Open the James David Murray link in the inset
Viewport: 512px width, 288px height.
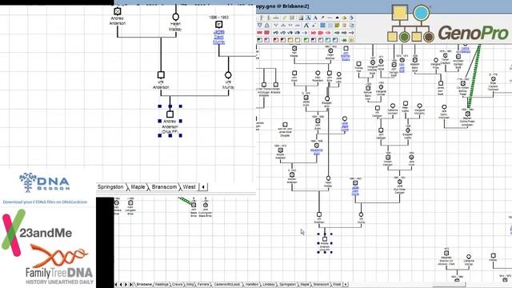point(218,37)
